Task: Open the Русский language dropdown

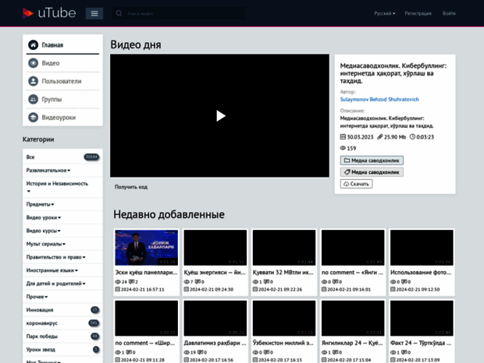Action: (x=384, y=13)
